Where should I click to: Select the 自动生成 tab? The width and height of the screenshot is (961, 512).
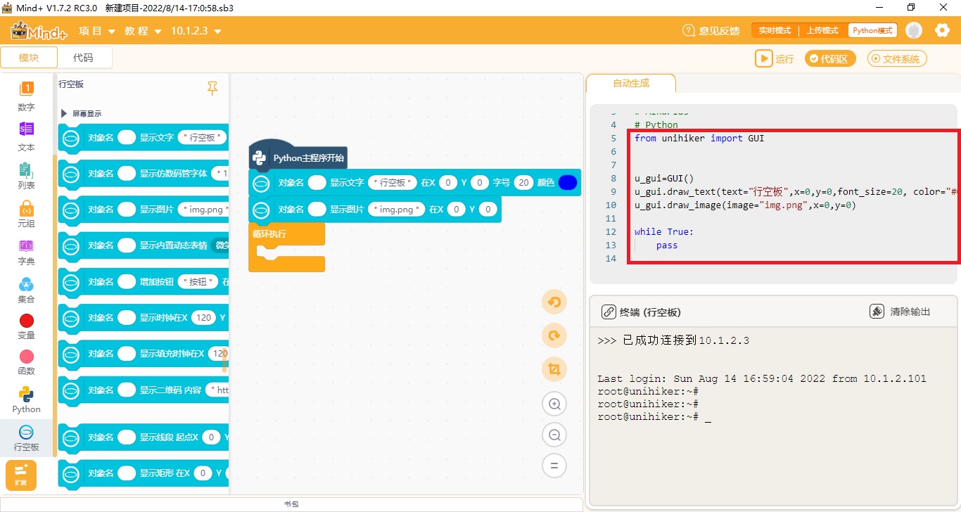tap(631, 83)
